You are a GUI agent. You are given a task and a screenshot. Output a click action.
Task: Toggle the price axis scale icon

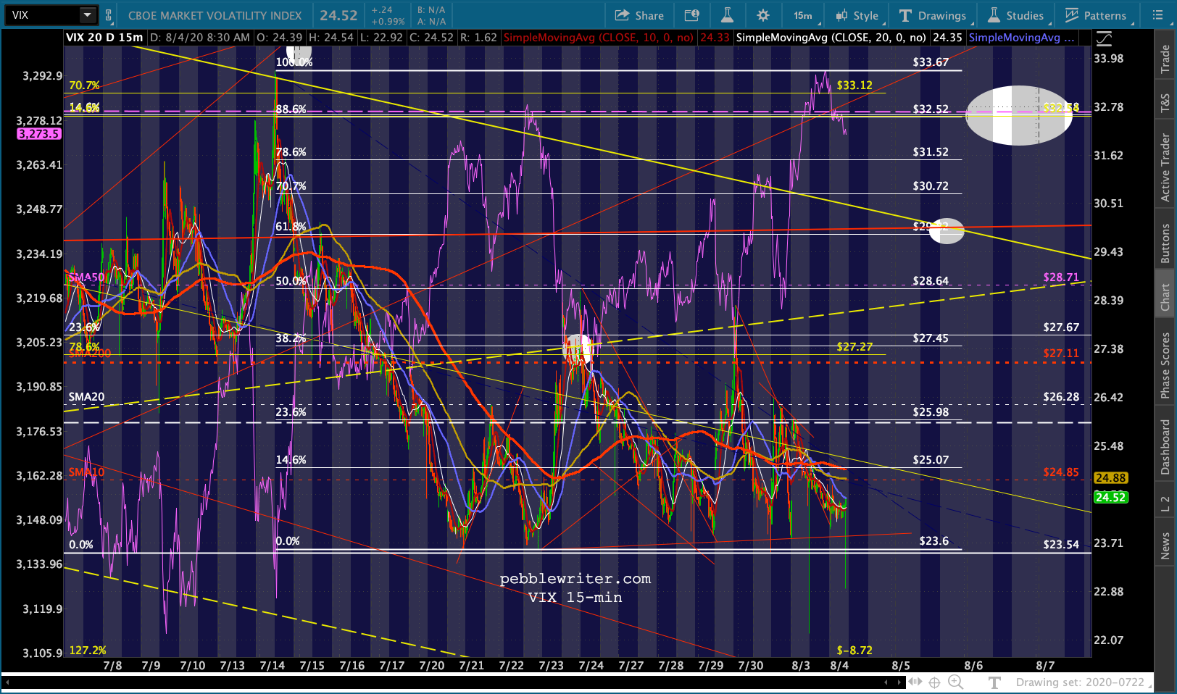[1103, 39]
